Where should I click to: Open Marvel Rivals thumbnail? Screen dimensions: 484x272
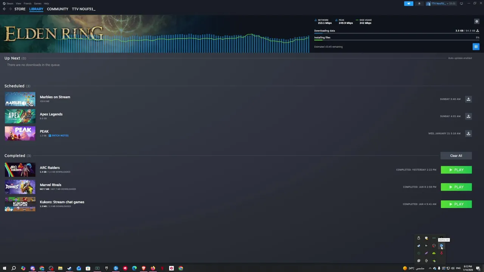click(x=20, y=187)
